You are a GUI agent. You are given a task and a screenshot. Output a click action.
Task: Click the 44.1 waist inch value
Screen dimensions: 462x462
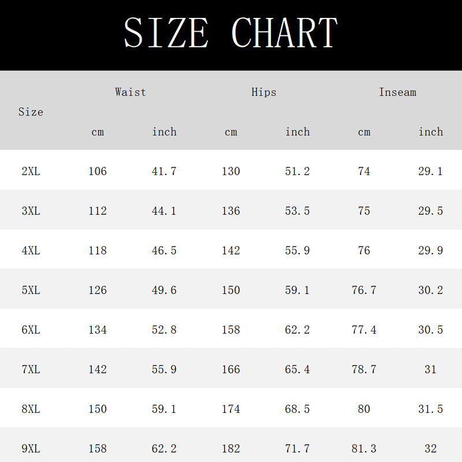[164, 211]
